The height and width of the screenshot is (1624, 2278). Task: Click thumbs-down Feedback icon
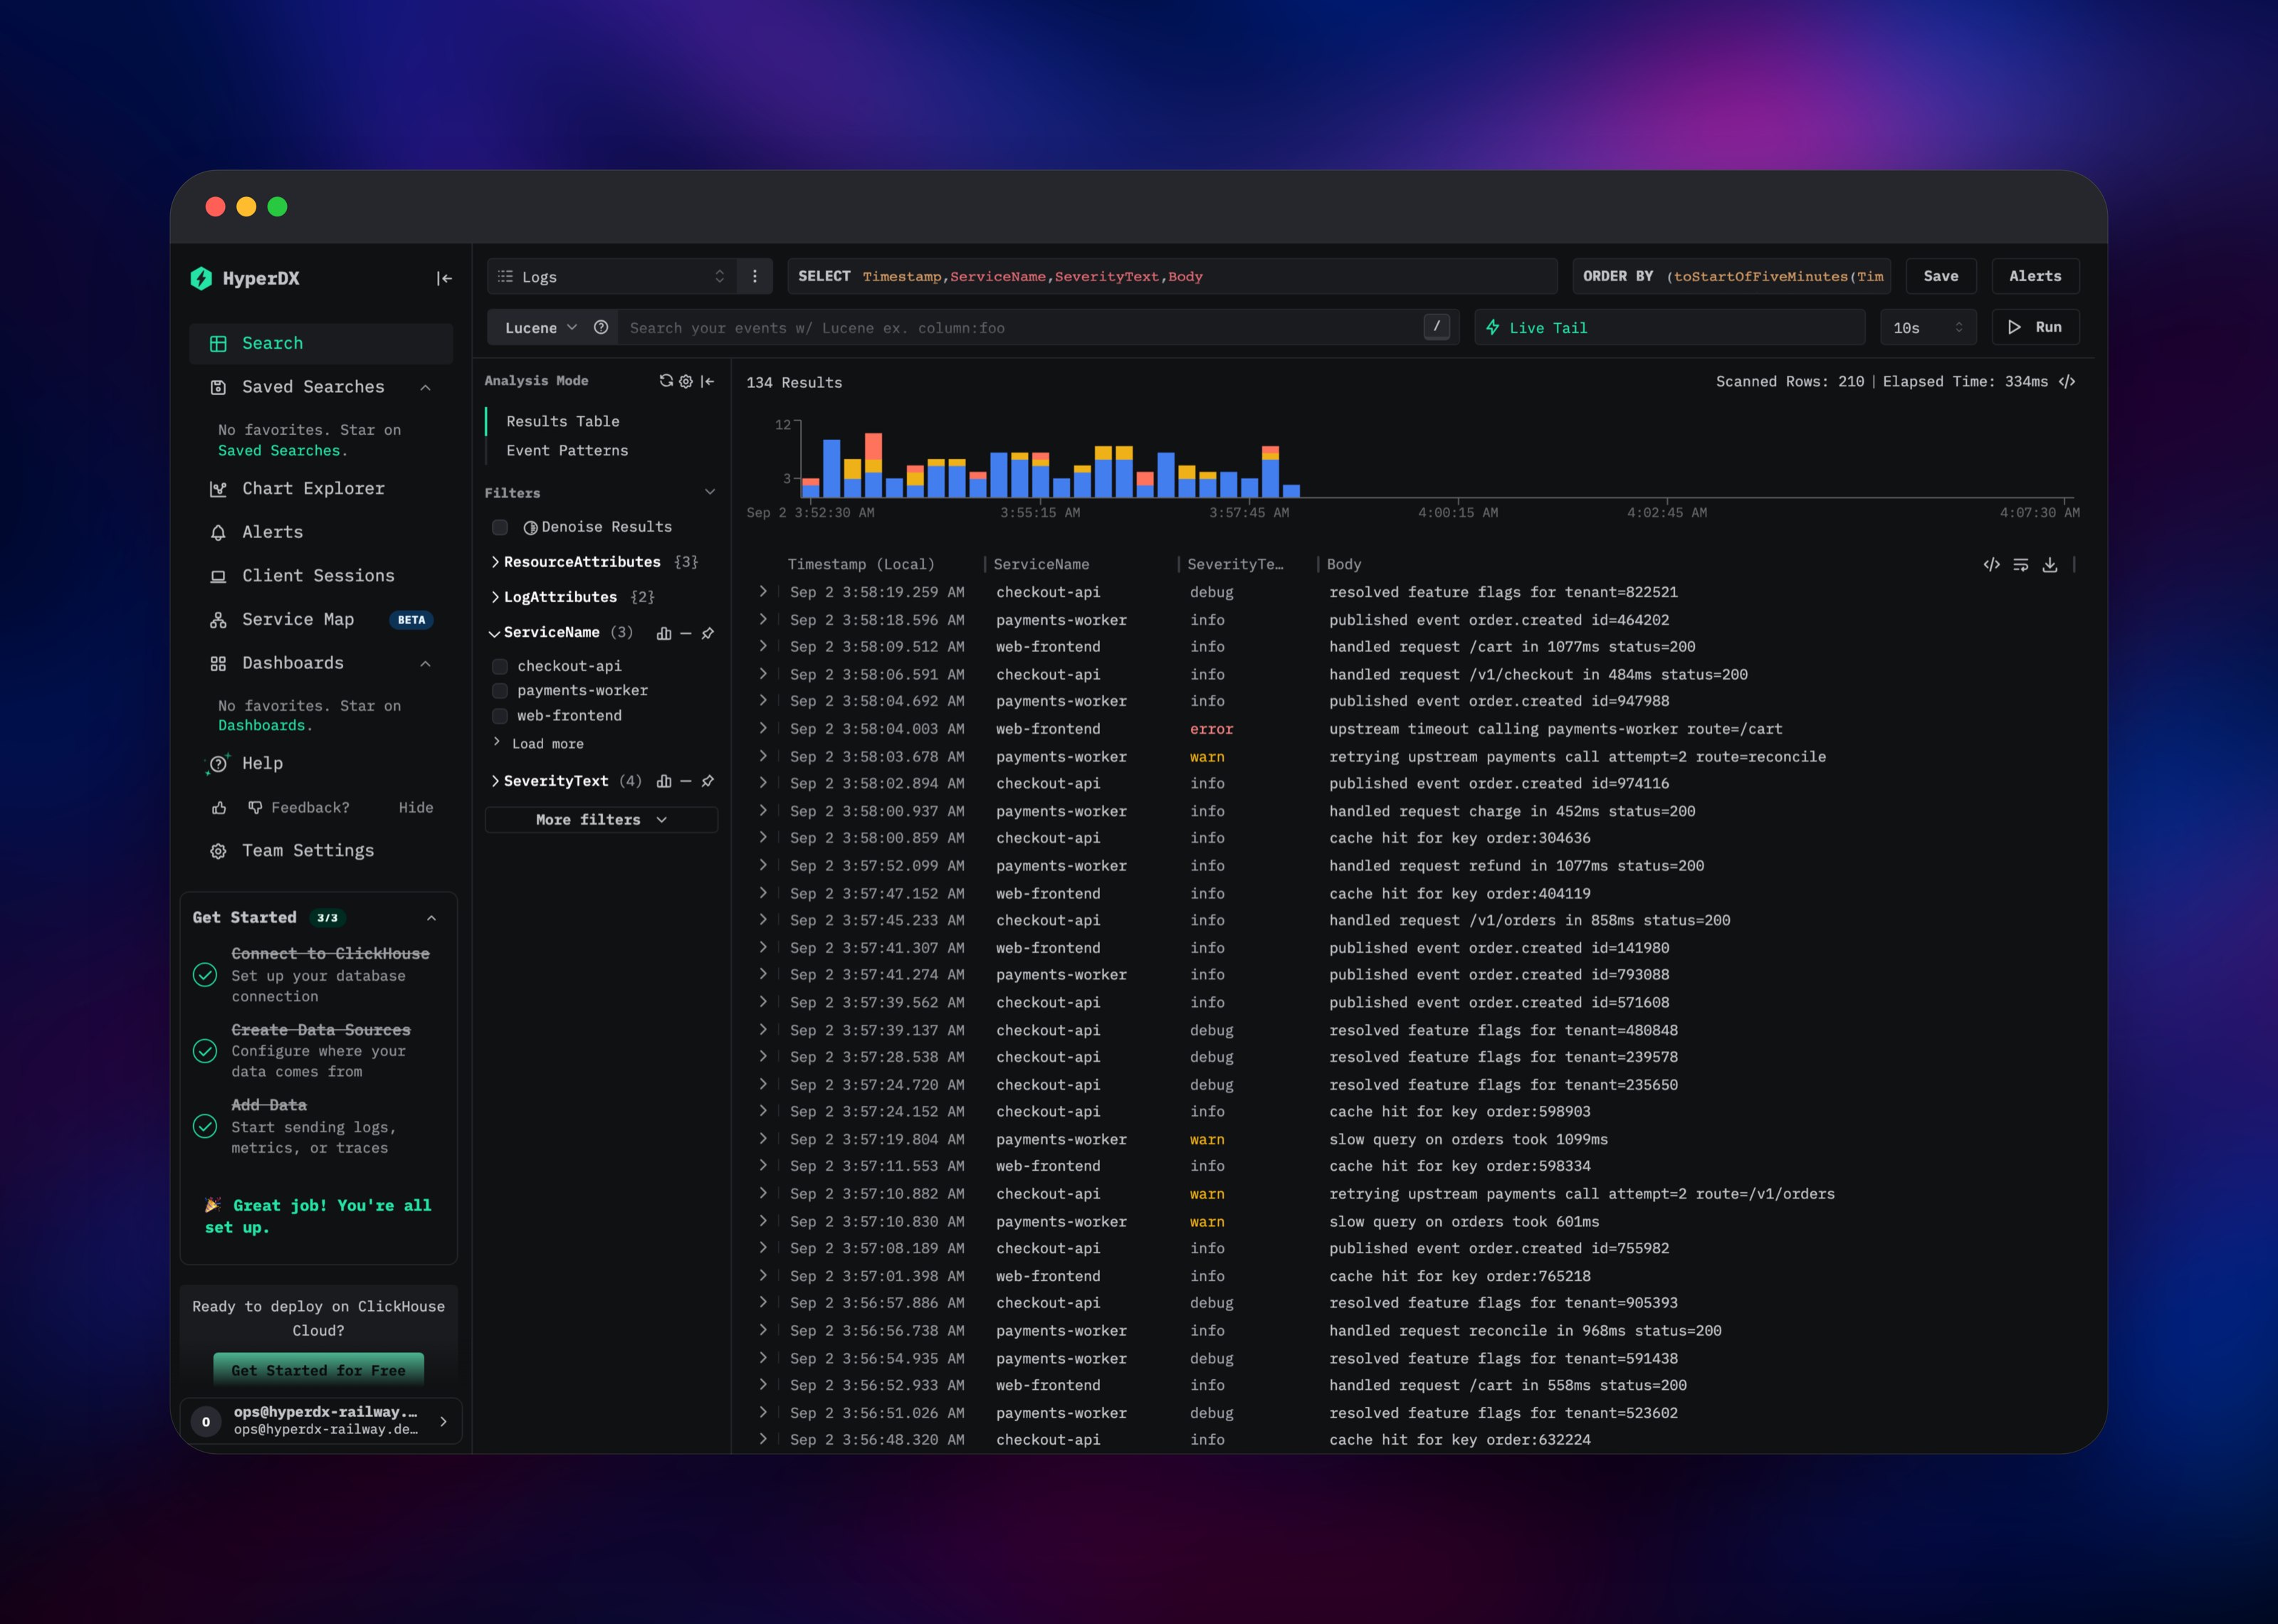(x=255, y=808)
